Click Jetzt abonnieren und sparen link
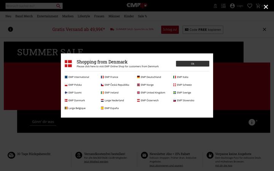Viewport: 274px width, 171px height. [166, 166]
